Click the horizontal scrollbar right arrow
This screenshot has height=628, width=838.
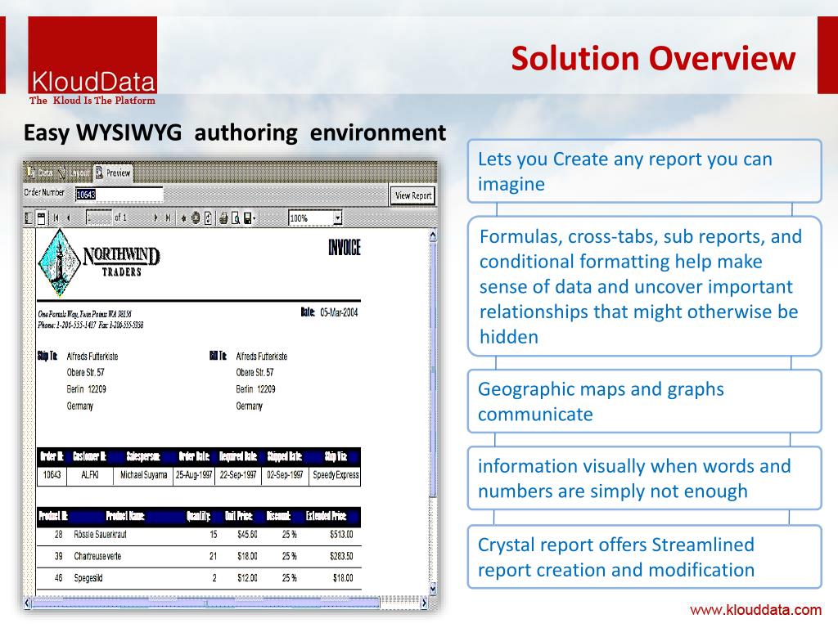click(425, 603)
